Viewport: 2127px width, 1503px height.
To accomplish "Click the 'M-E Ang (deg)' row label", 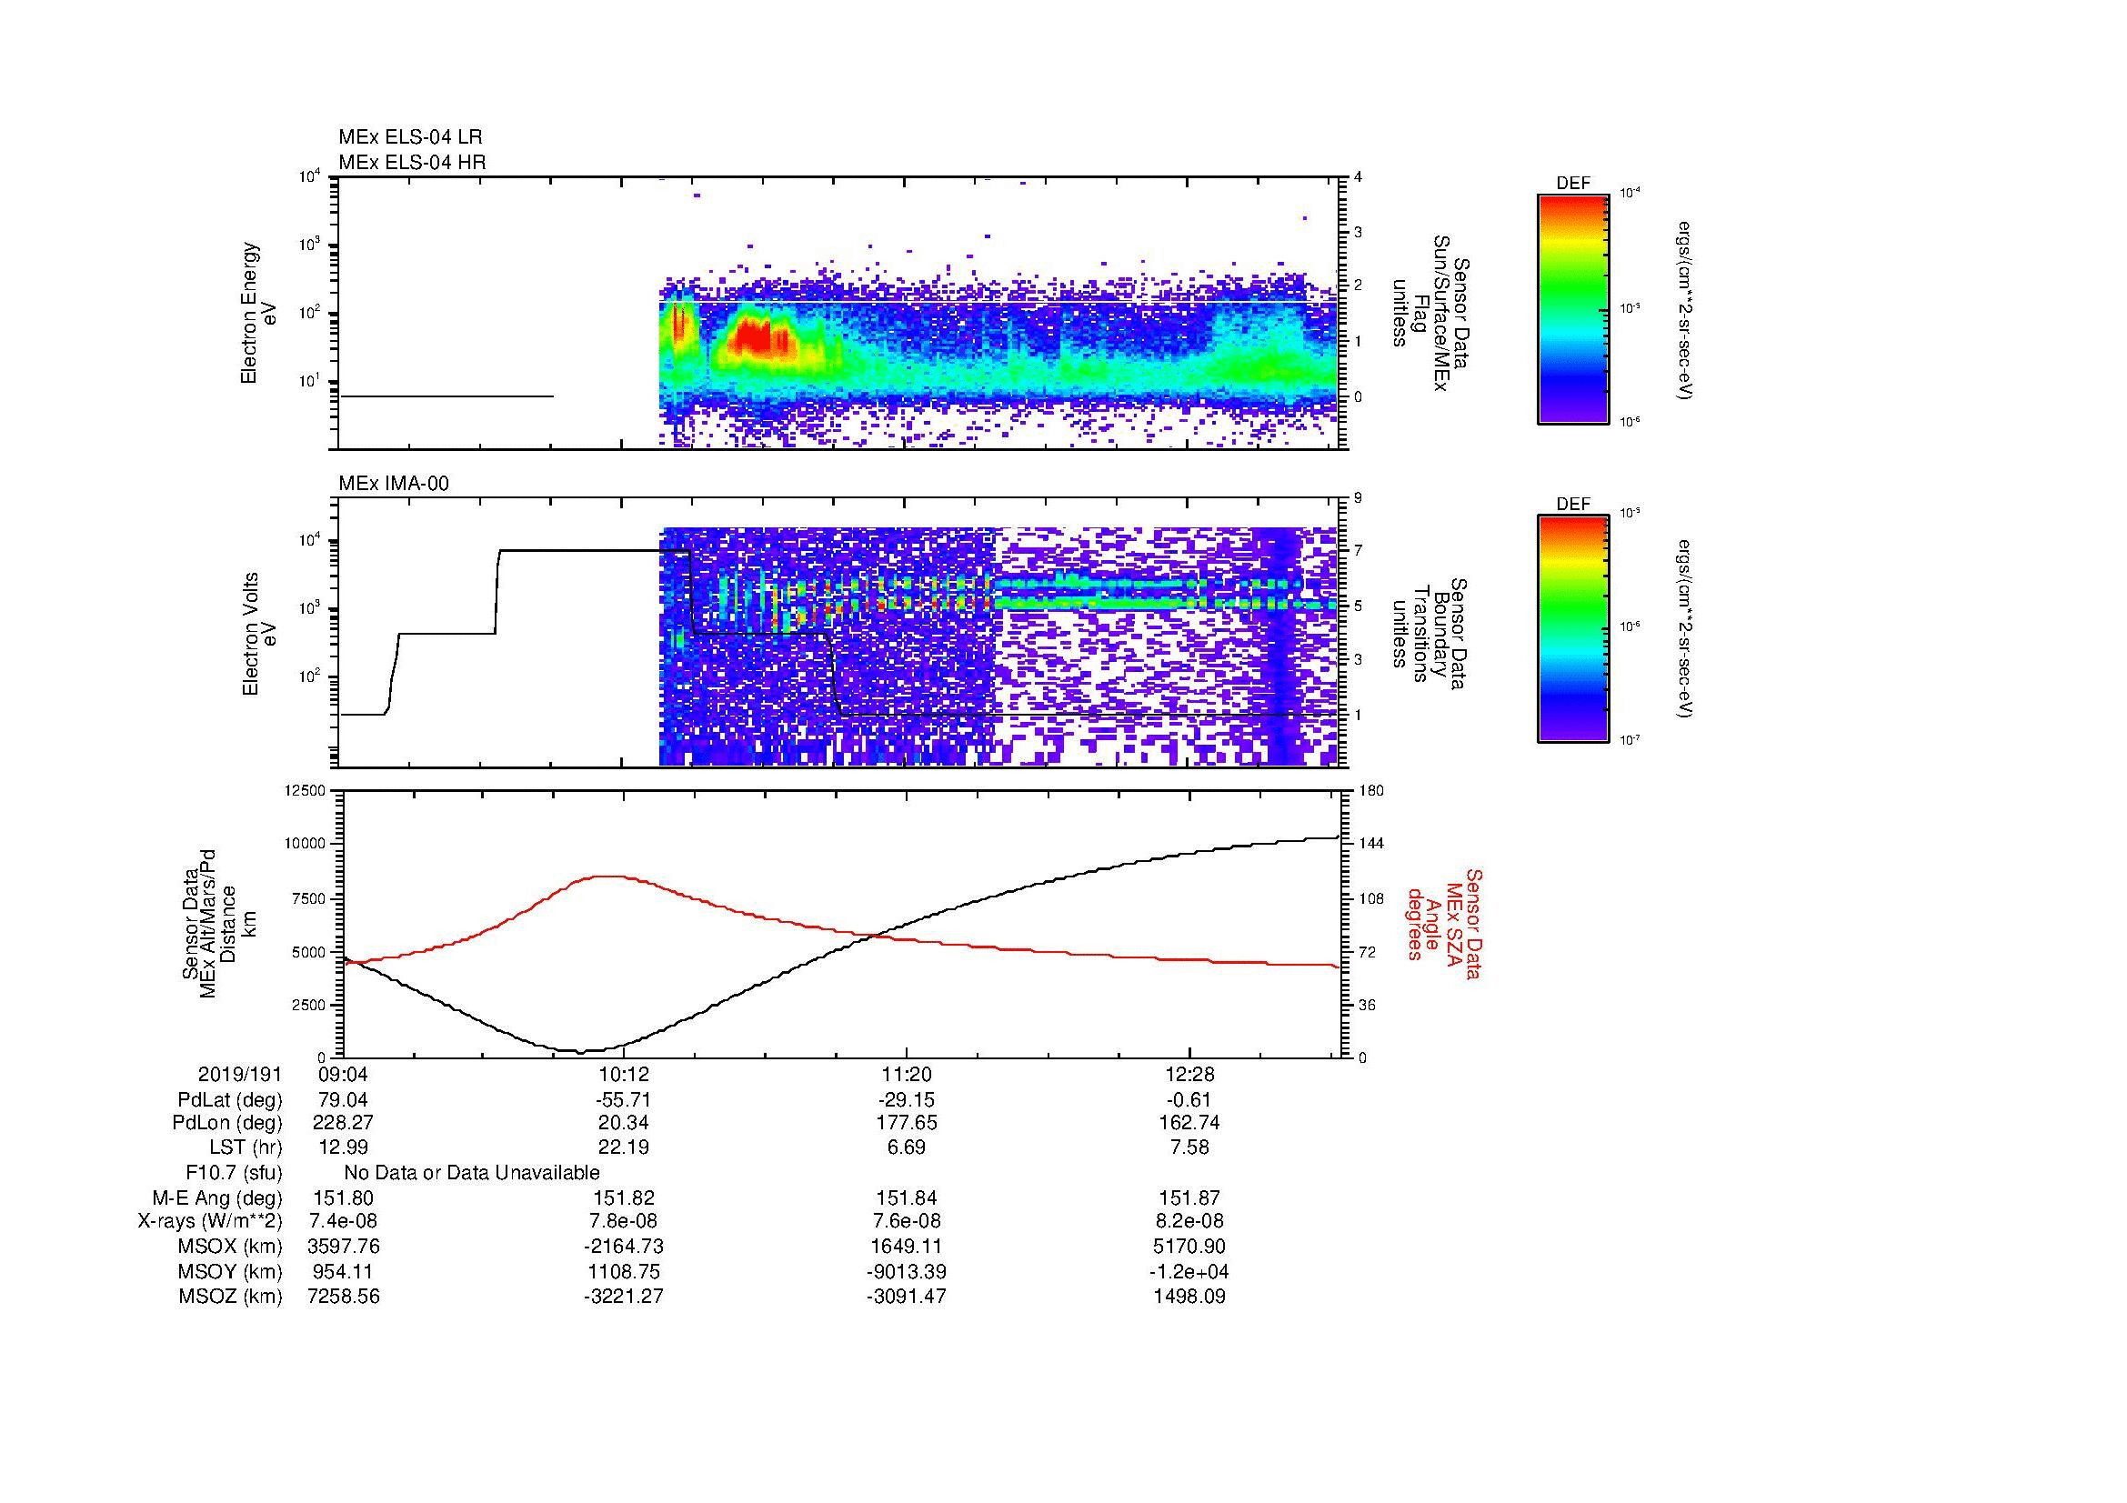I will point(217,1198).
